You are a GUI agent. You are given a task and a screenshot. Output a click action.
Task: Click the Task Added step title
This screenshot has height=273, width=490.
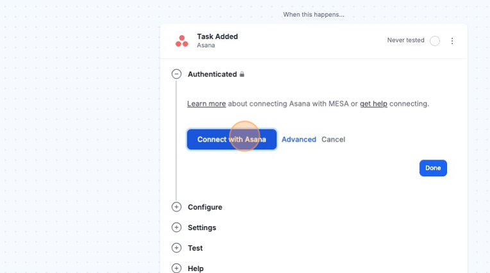pos(217,37)
